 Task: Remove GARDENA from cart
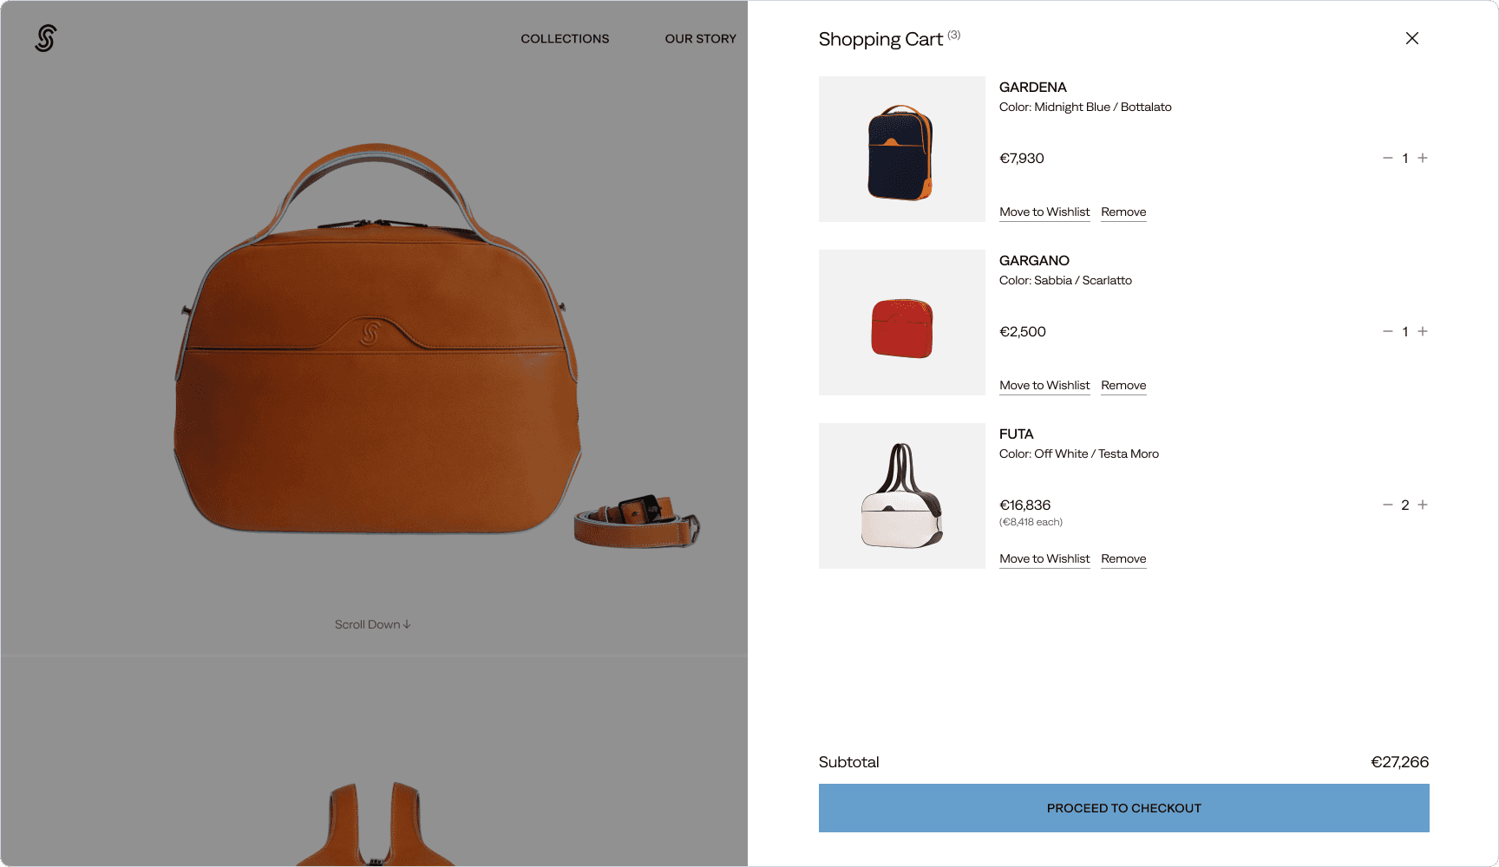click(x=1123, y=212)
